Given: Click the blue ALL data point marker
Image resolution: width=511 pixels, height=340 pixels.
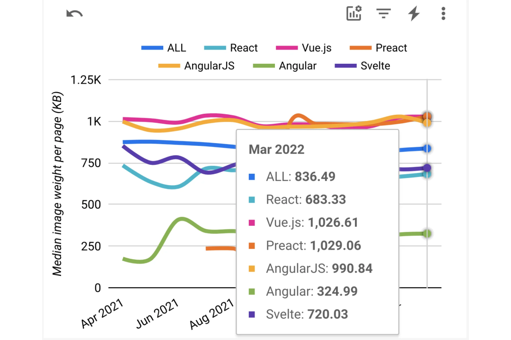Looking at the screenshot, I should tap(427, 149).
